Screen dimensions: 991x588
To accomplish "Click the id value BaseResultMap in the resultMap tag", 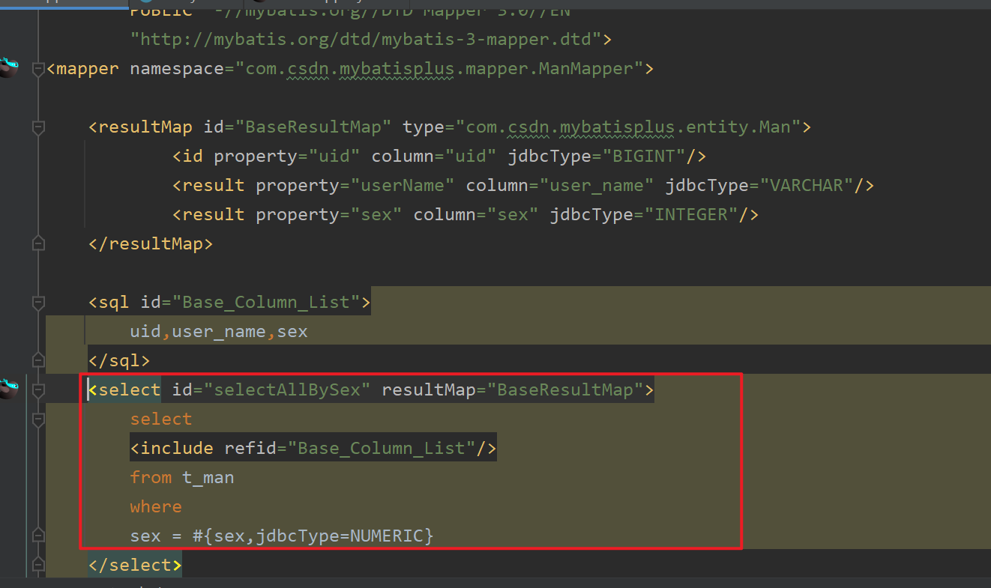I will click(313, 127).
